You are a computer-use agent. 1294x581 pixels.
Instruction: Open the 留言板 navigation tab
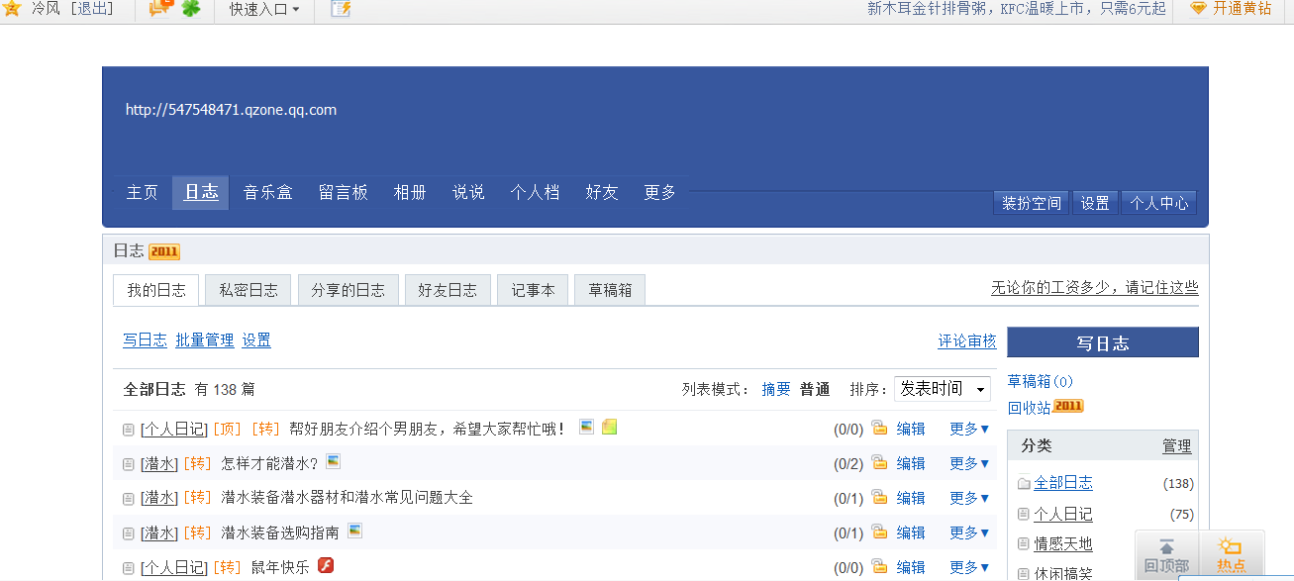(x=344, y=192)
